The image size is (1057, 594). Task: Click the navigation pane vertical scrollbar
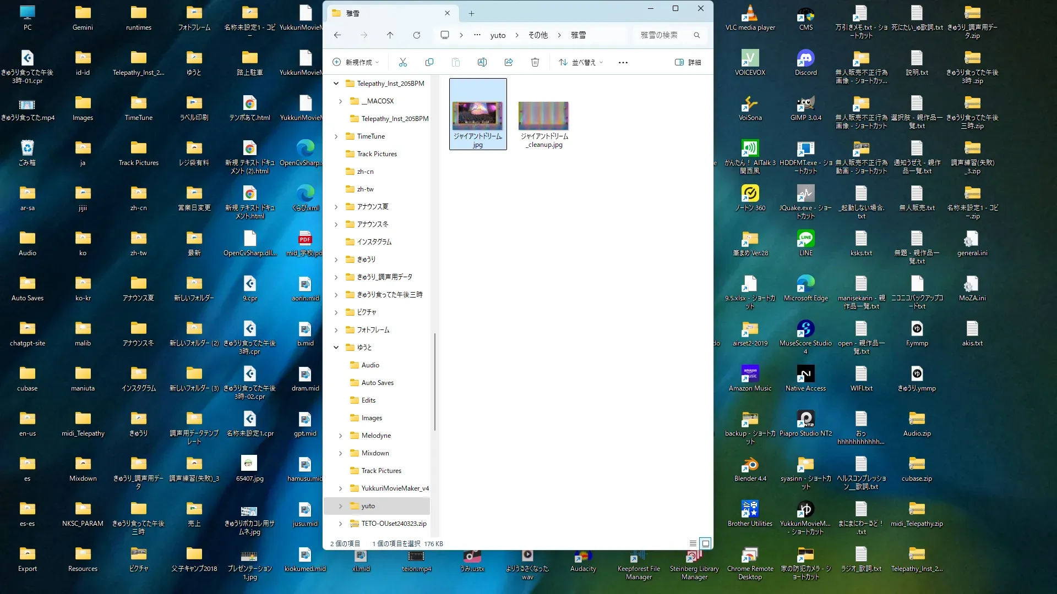[434, 382]
